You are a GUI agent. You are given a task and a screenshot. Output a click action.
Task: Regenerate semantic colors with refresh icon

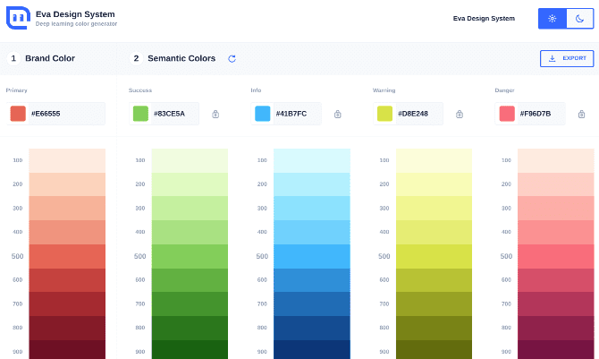(x=232, y=58)
